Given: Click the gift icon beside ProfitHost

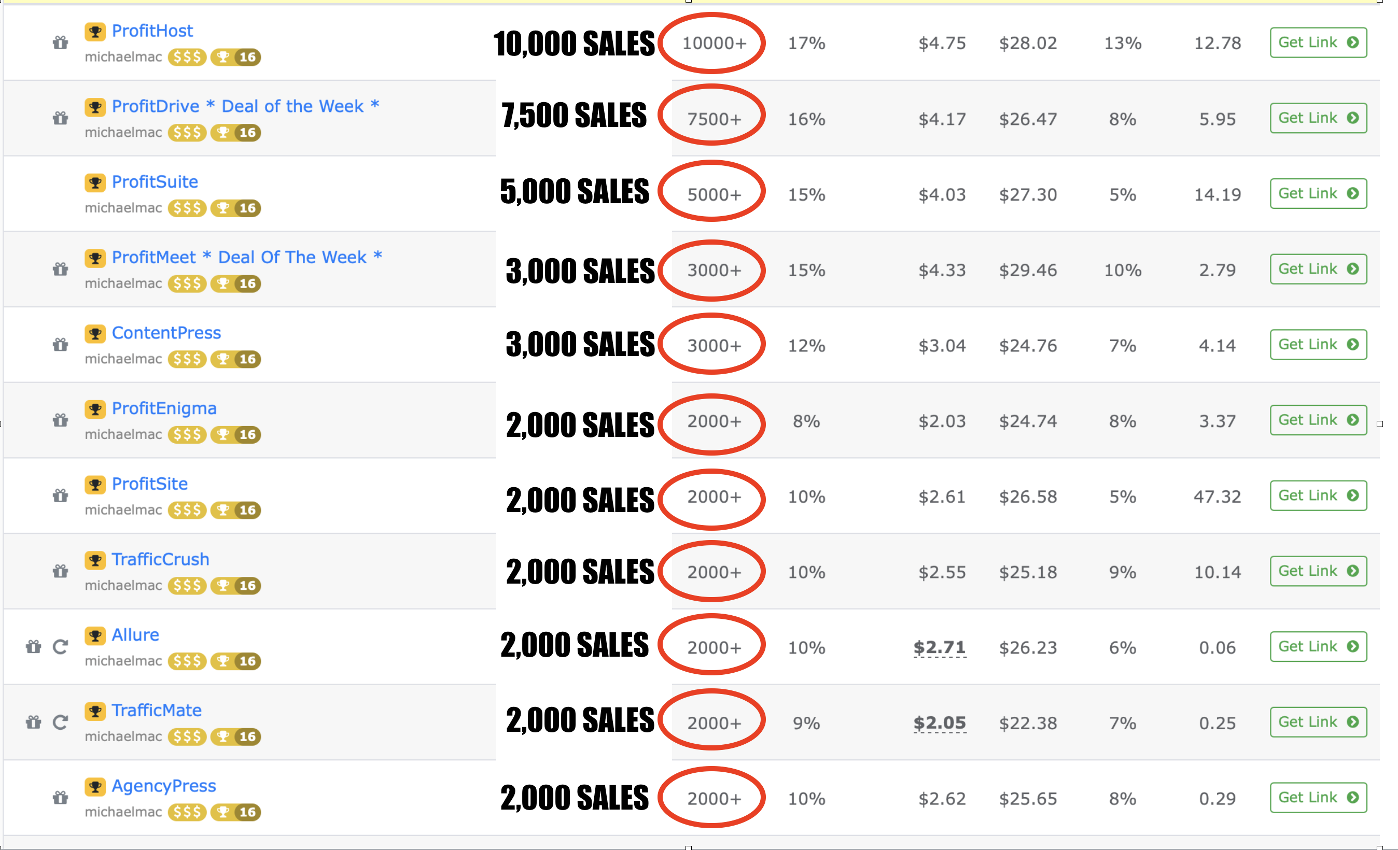Looking at the screenshot, I should click(x=60, y=42).
